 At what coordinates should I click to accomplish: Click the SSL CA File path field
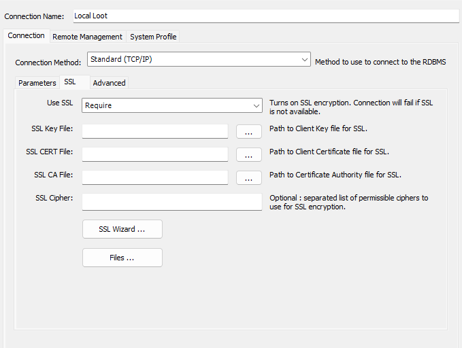155,177
